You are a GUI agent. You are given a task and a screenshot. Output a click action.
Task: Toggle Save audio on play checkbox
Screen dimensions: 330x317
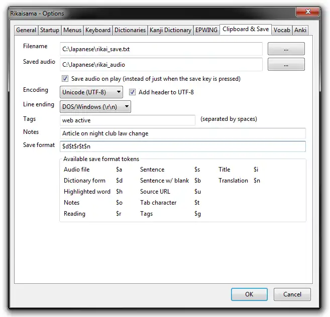[65, 79]
